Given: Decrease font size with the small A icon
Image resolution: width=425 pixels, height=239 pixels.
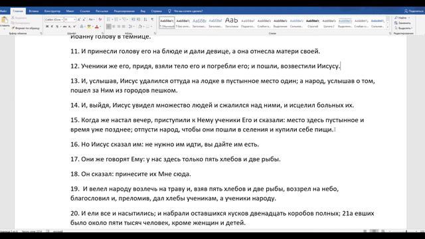Looking at the screenshot, I should point(84,19).
